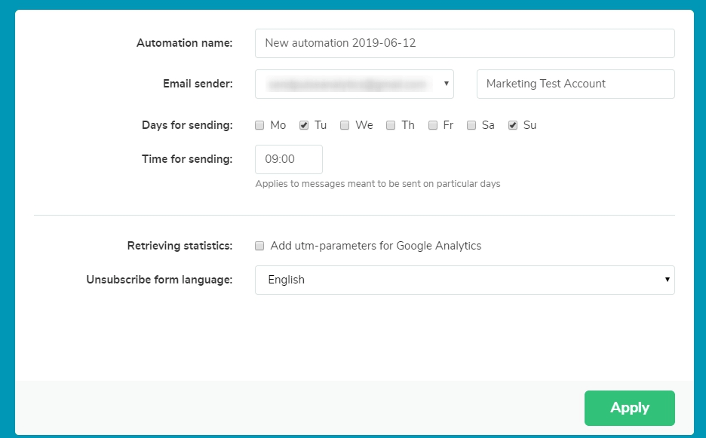Uncheck the Tu day checkbox

click(304, 126)
